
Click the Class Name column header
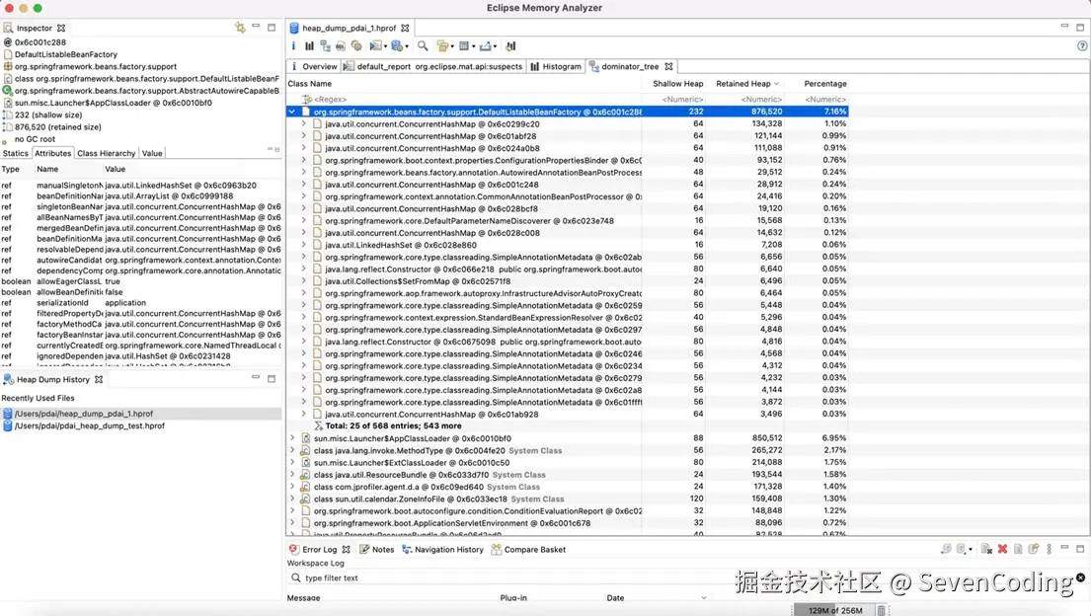pos(464,84)
